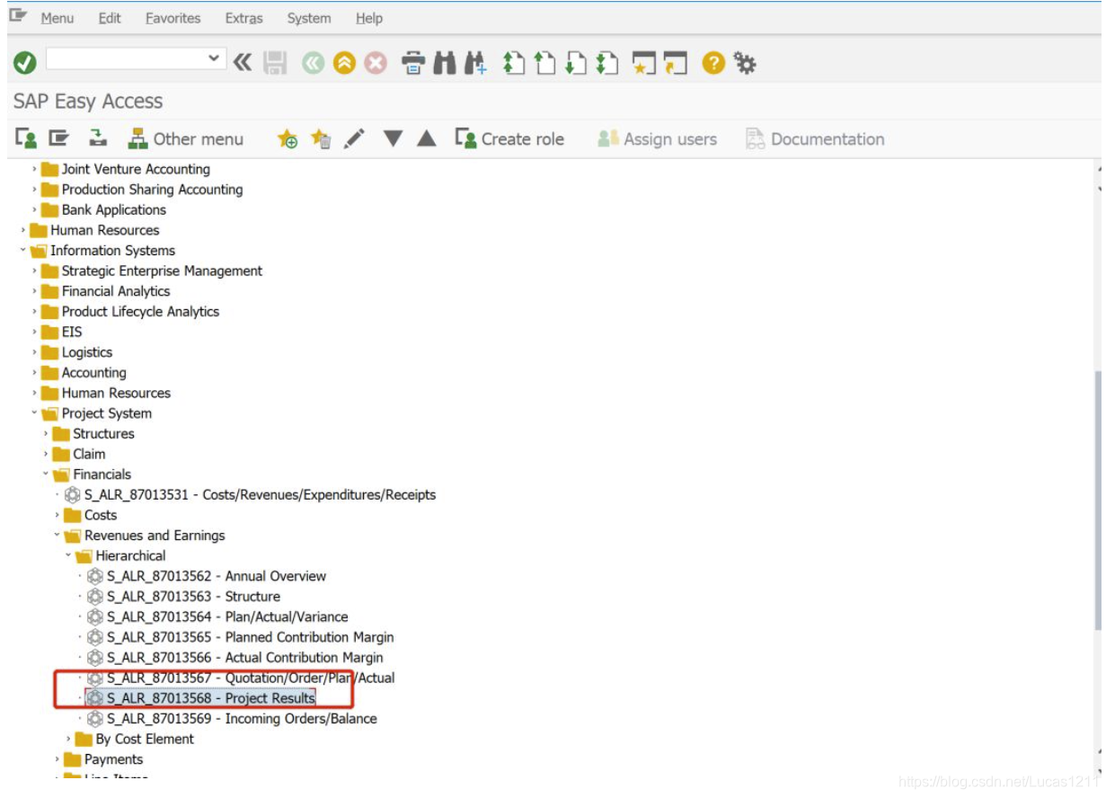Click the Other menu button
The height and width of the screenshot is (798, 1106).
[x=186, y=138]
